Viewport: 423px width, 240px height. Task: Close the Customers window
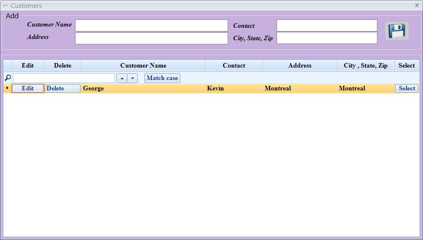[x=417, y=5]
